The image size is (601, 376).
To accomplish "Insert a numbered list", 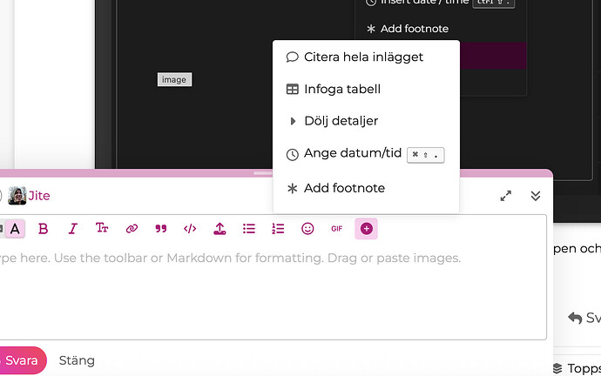I will [x=278, y=229].
